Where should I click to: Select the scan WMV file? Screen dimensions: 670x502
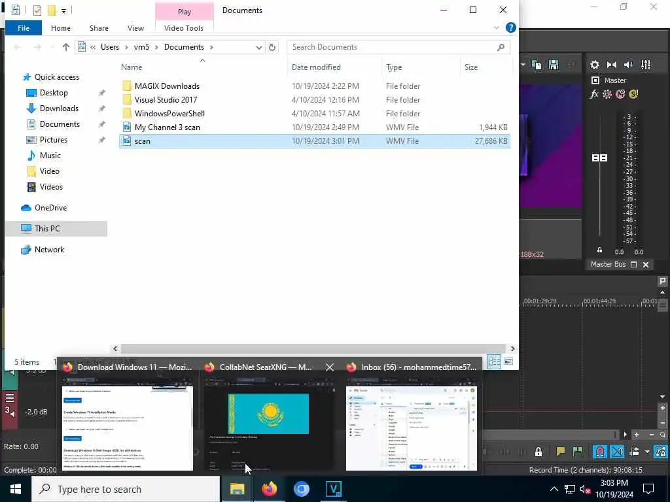314,141
